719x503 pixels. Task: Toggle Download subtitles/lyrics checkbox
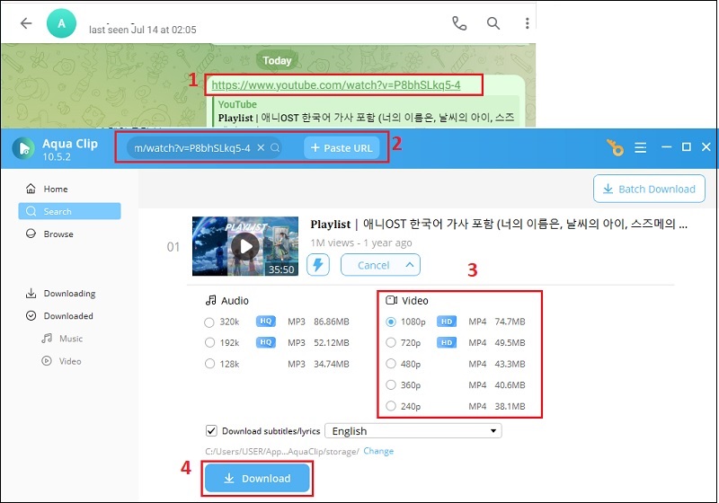[x=211, y=430]
